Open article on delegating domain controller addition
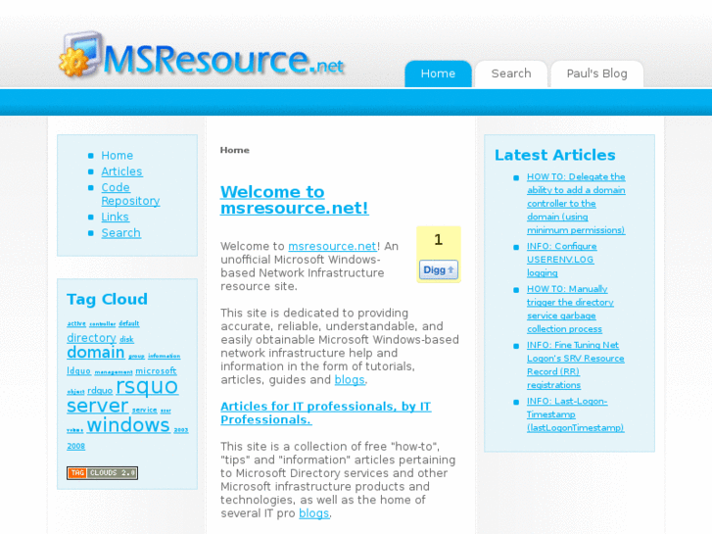 coord(576,203)
